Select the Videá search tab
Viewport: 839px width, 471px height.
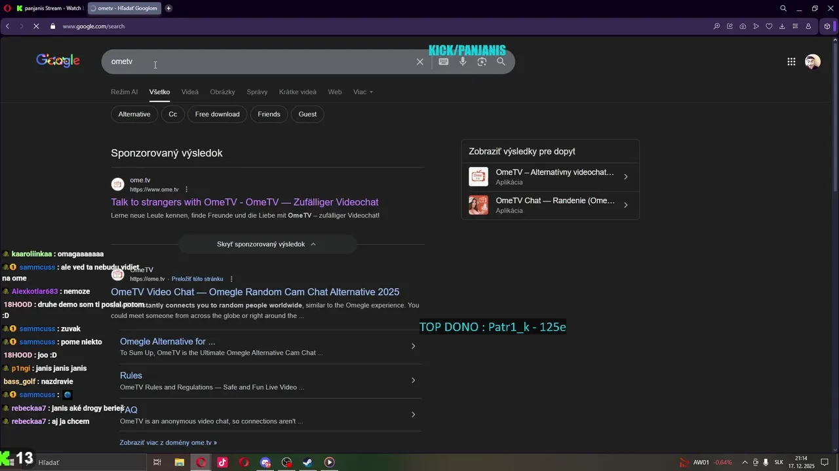click(190, 92)
